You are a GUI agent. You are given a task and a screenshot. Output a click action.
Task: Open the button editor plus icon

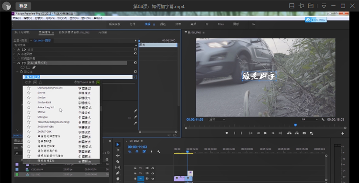pyautogui.click(x=343, y=133)
